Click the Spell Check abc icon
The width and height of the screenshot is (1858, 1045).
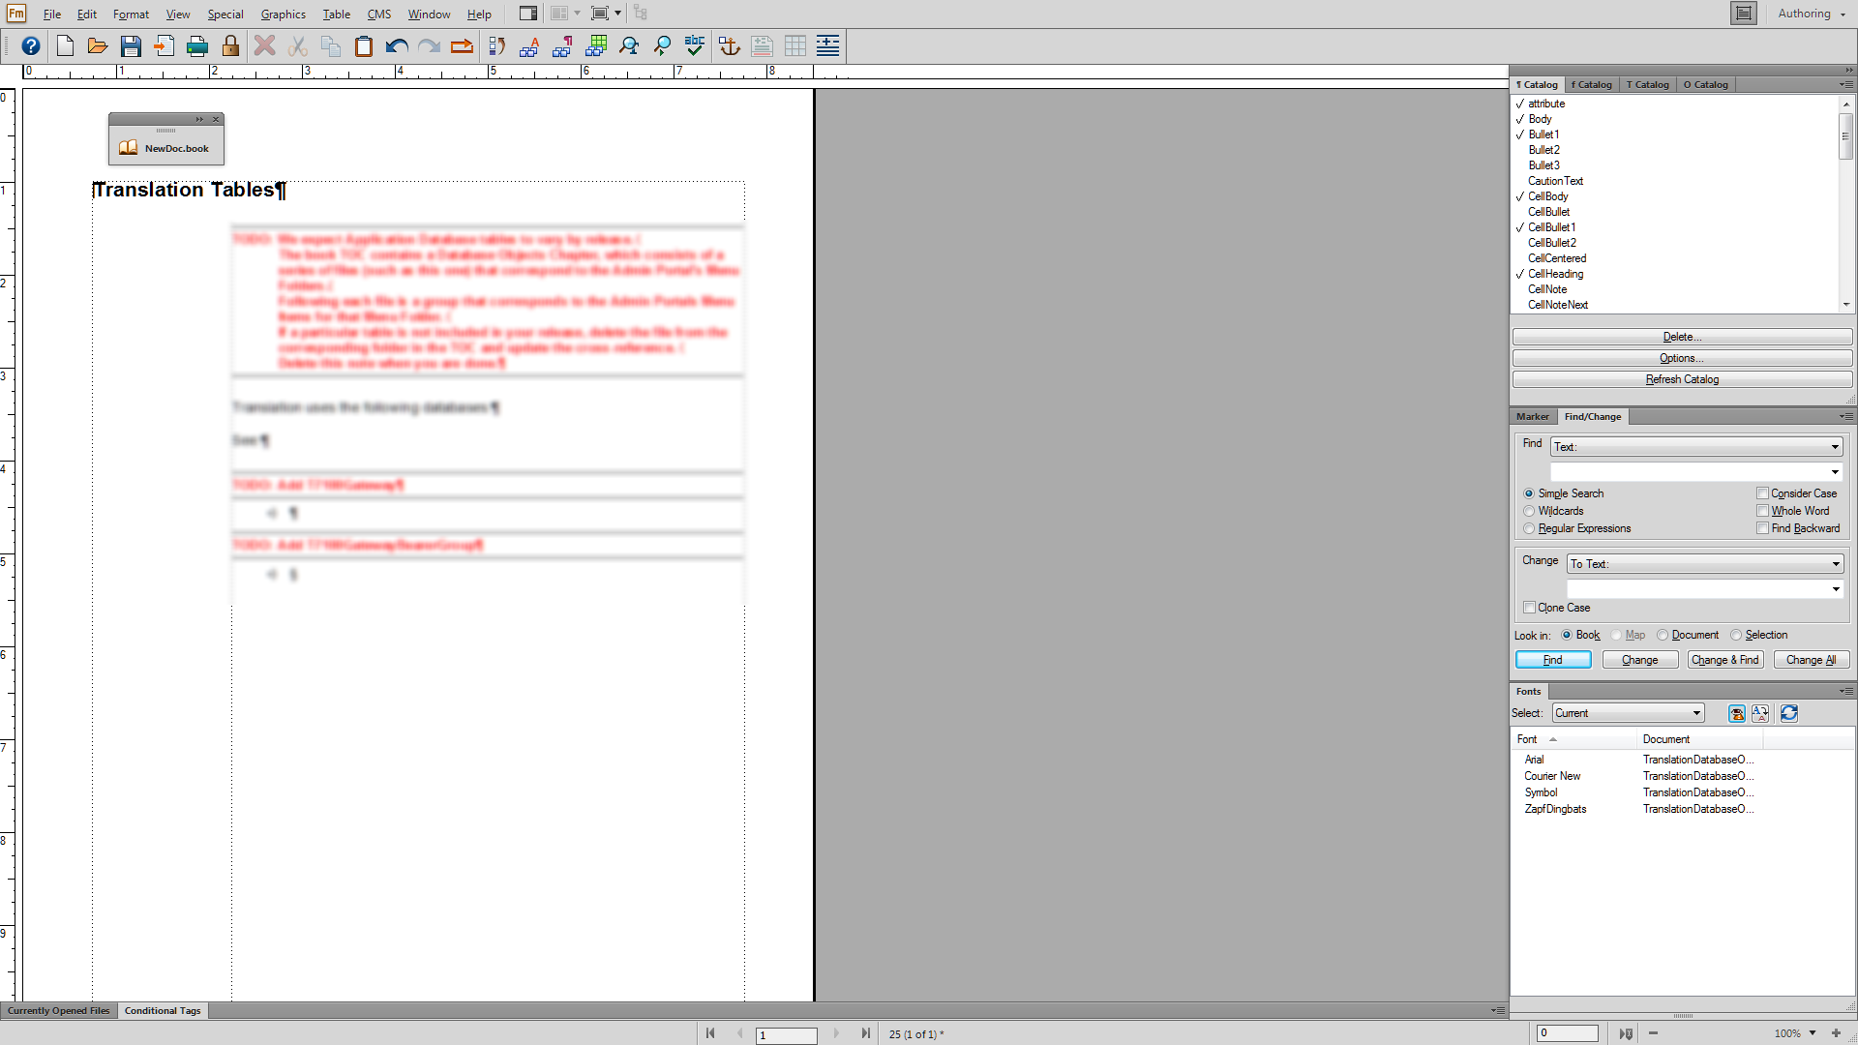point(694,45)
